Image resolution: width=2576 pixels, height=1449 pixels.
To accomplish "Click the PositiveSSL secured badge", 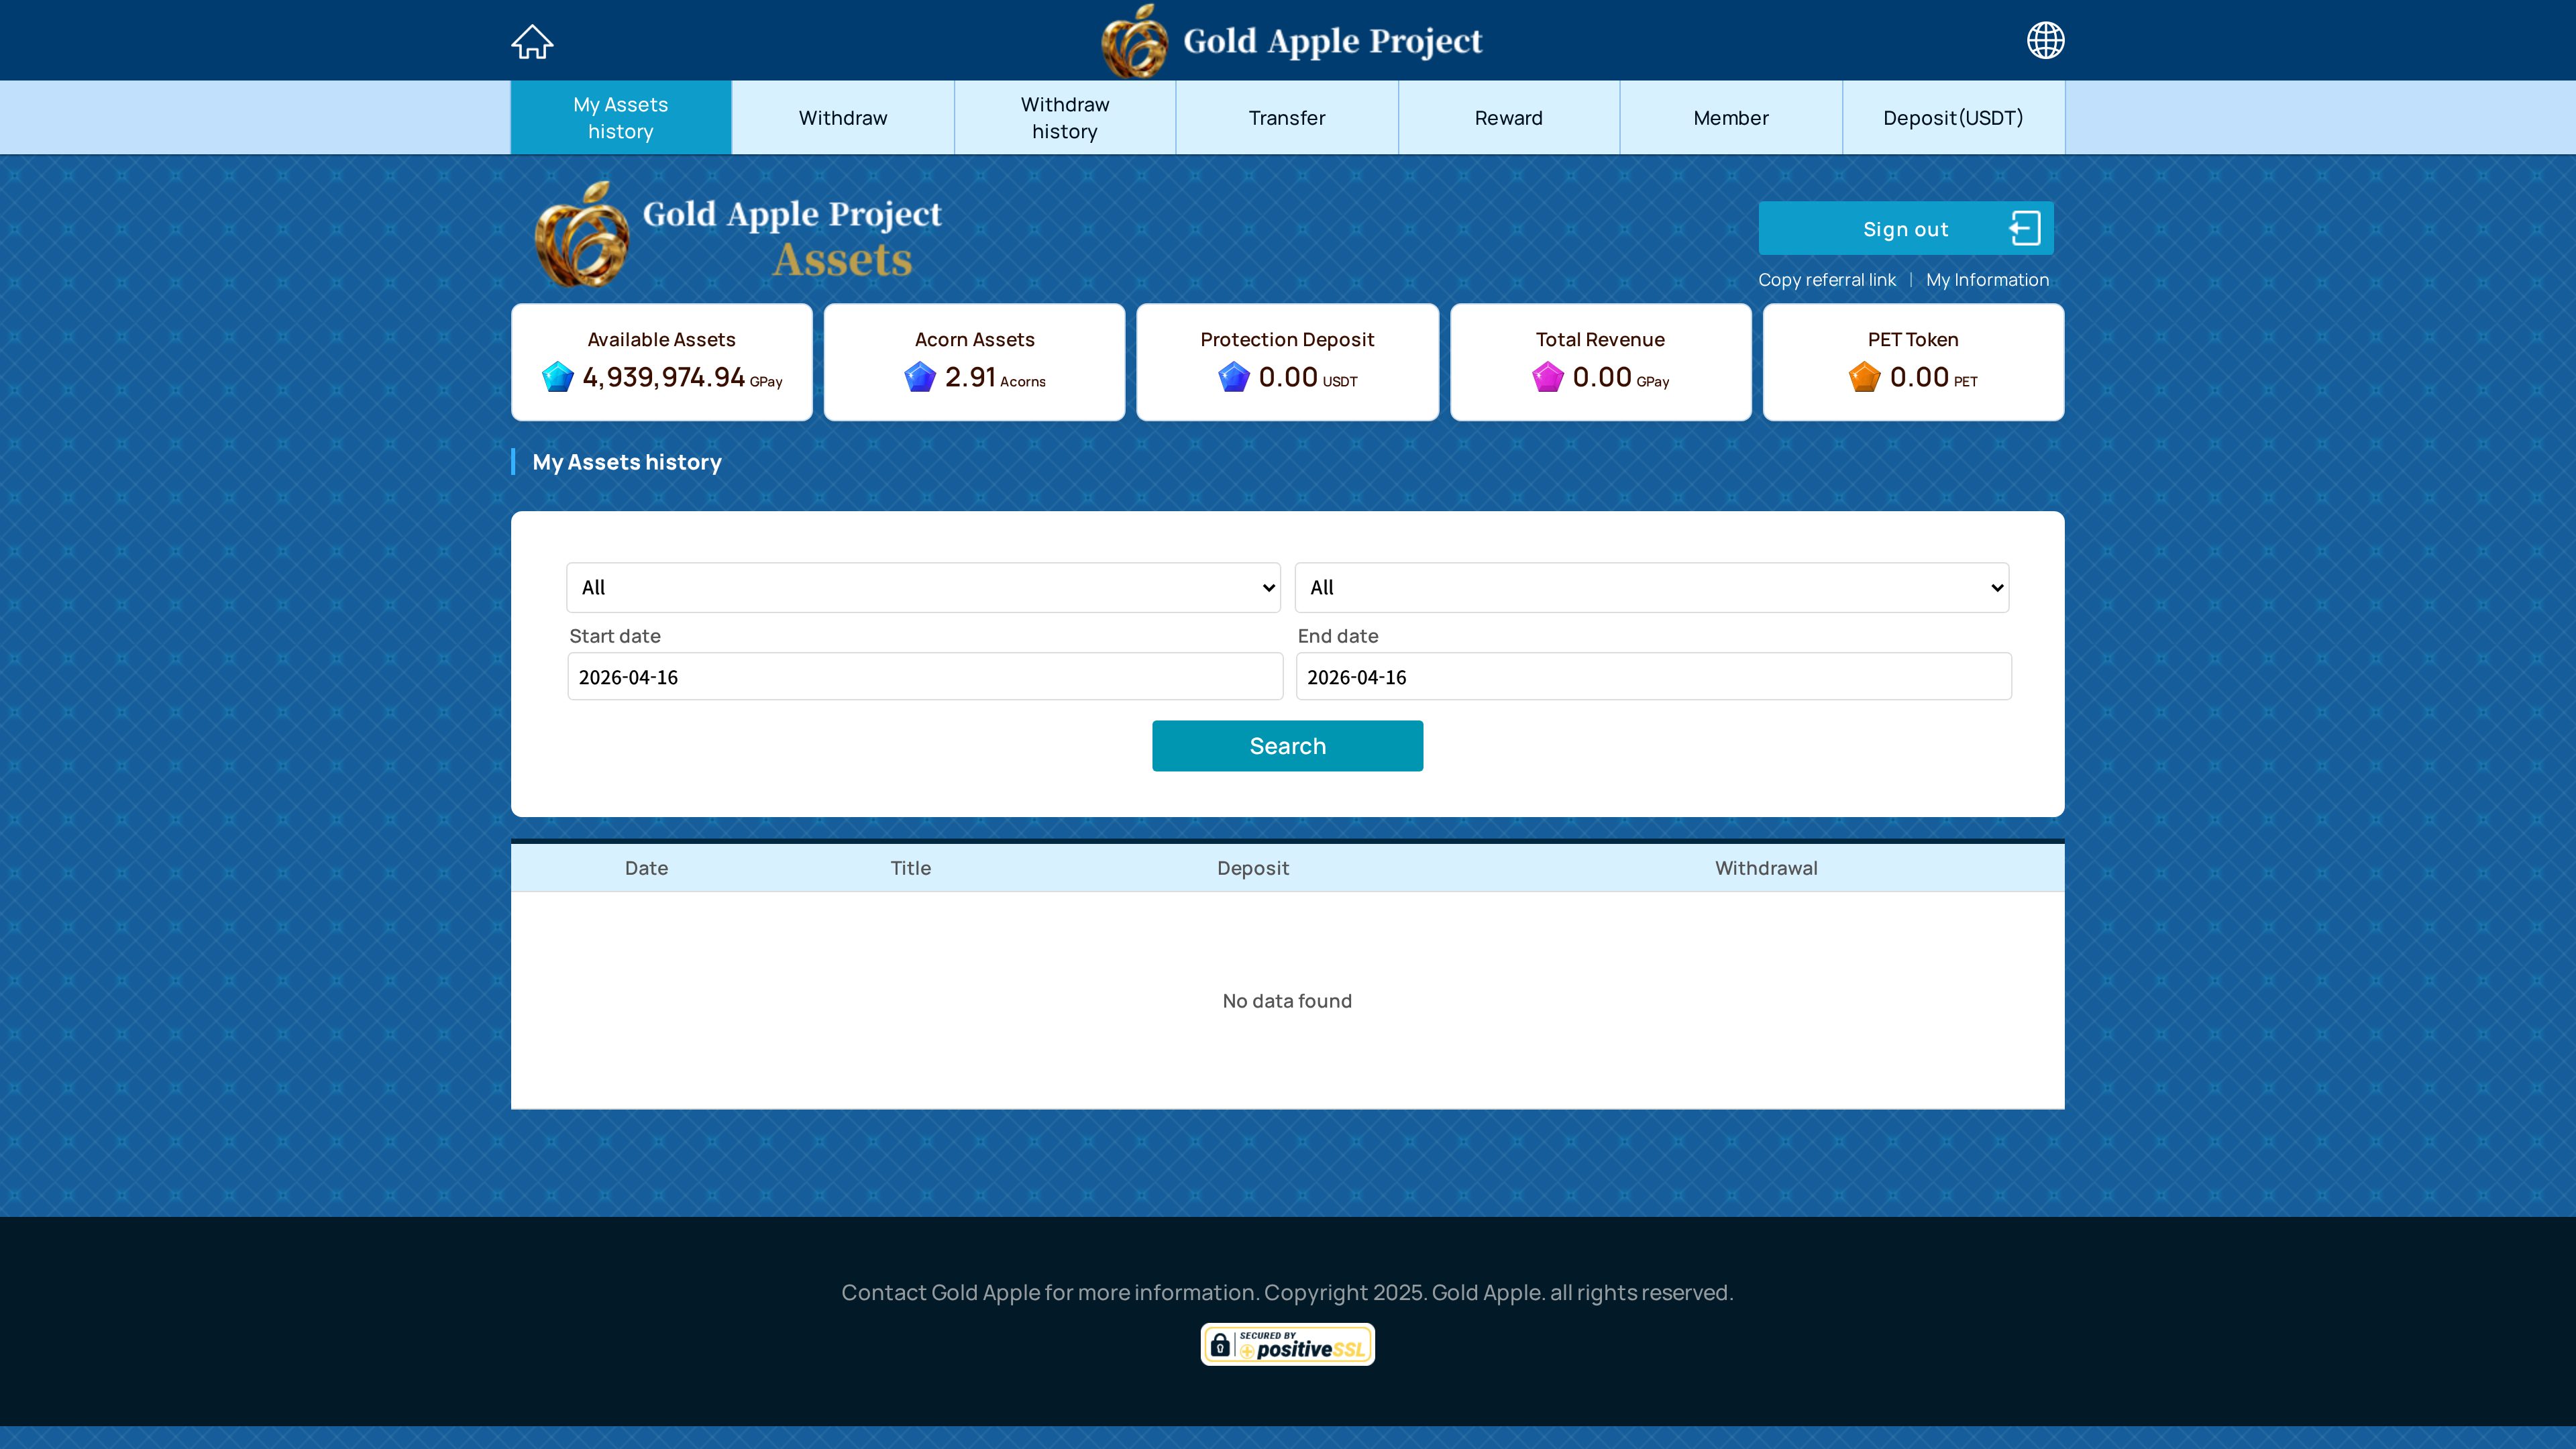I will click(x=1287, y=1344).
